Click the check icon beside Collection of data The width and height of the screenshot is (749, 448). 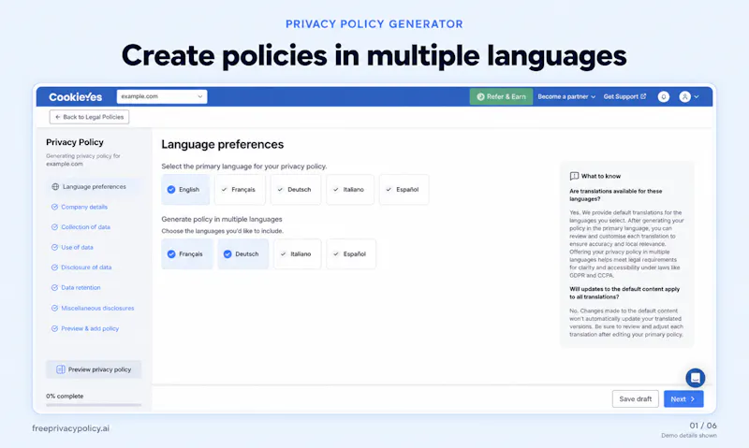click(54, 227)
